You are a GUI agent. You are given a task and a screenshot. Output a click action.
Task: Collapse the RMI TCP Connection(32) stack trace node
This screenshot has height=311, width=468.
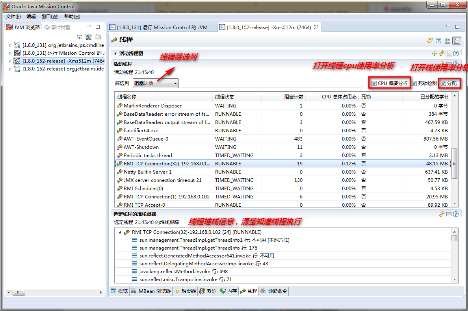click(x=120, y=232)
